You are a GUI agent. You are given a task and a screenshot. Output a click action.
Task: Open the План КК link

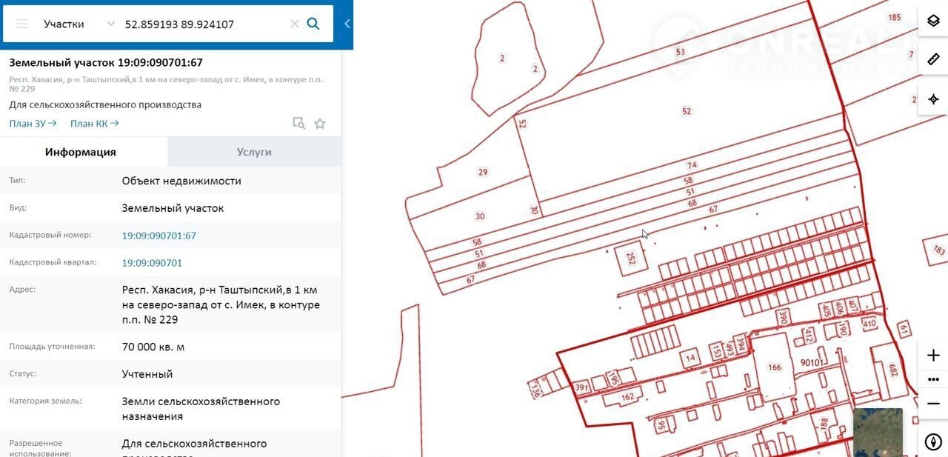[94, 124]
